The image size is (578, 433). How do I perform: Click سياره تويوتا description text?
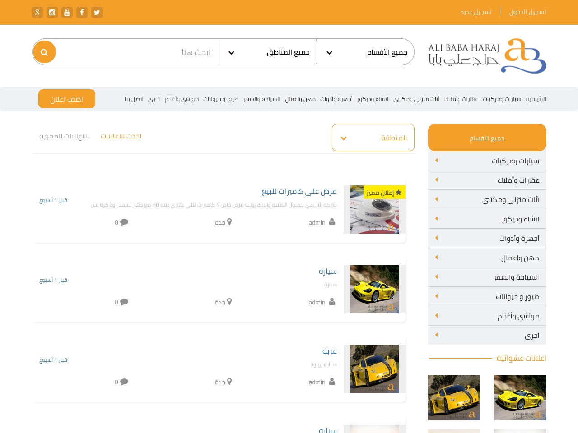pyautogui.click(x=323, y=364)
